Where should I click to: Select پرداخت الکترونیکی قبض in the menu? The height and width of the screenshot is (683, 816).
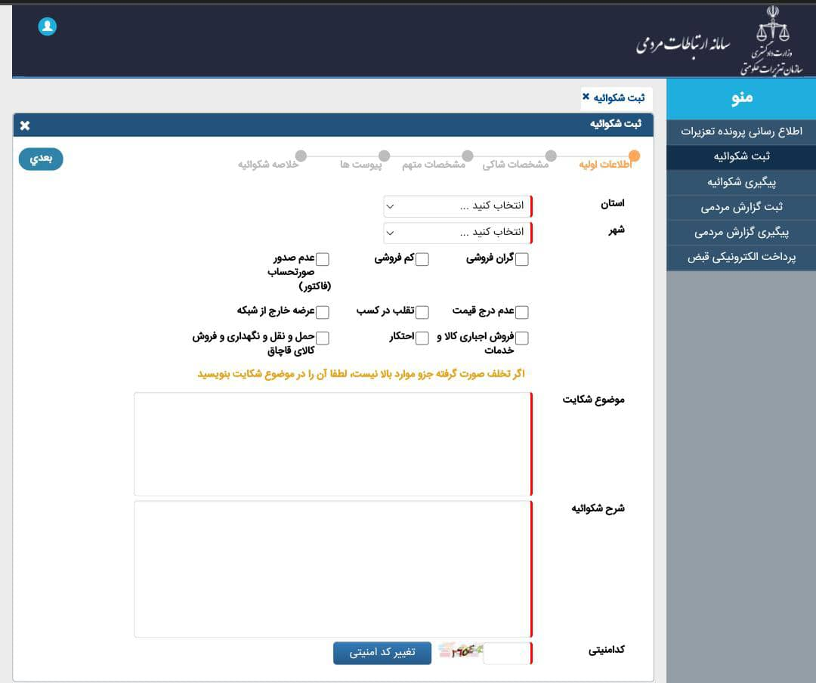click(740, 257)
